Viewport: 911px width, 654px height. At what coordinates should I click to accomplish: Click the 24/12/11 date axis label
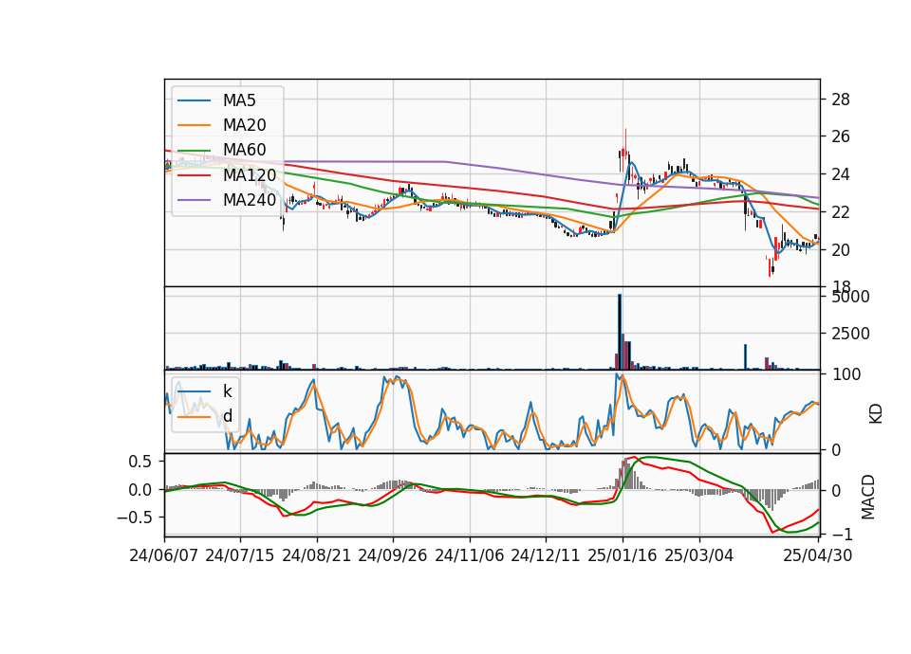click(x=546, y=555)
